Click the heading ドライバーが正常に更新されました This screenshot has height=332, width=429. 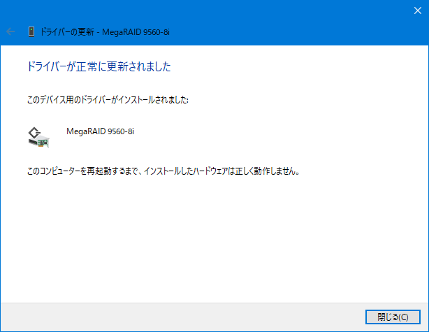(x=99, y=66)
